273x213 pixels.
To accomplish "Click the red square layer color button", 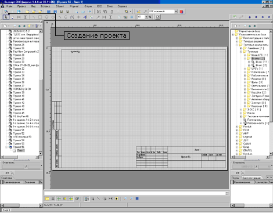I will point(181,12).
